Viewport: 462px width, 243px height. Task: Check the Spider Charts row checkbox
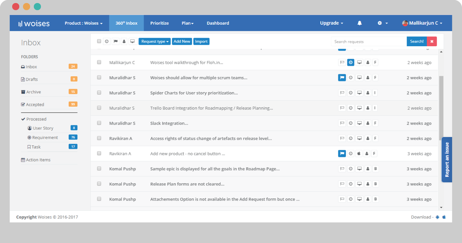(99, 92)
